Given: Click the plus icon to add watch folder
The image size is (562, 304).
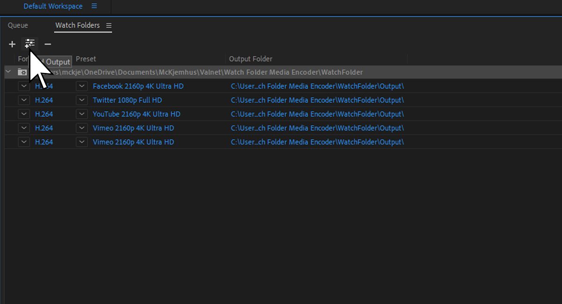Looking at the screenshot, I should tap(12, 44).
